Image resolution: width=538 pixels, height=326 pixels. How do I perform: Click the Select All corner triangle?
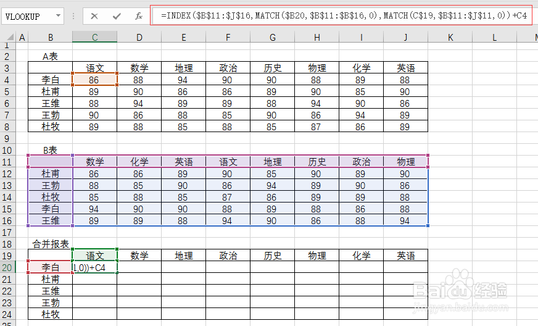pyautogui.click(x=10, y=37)
